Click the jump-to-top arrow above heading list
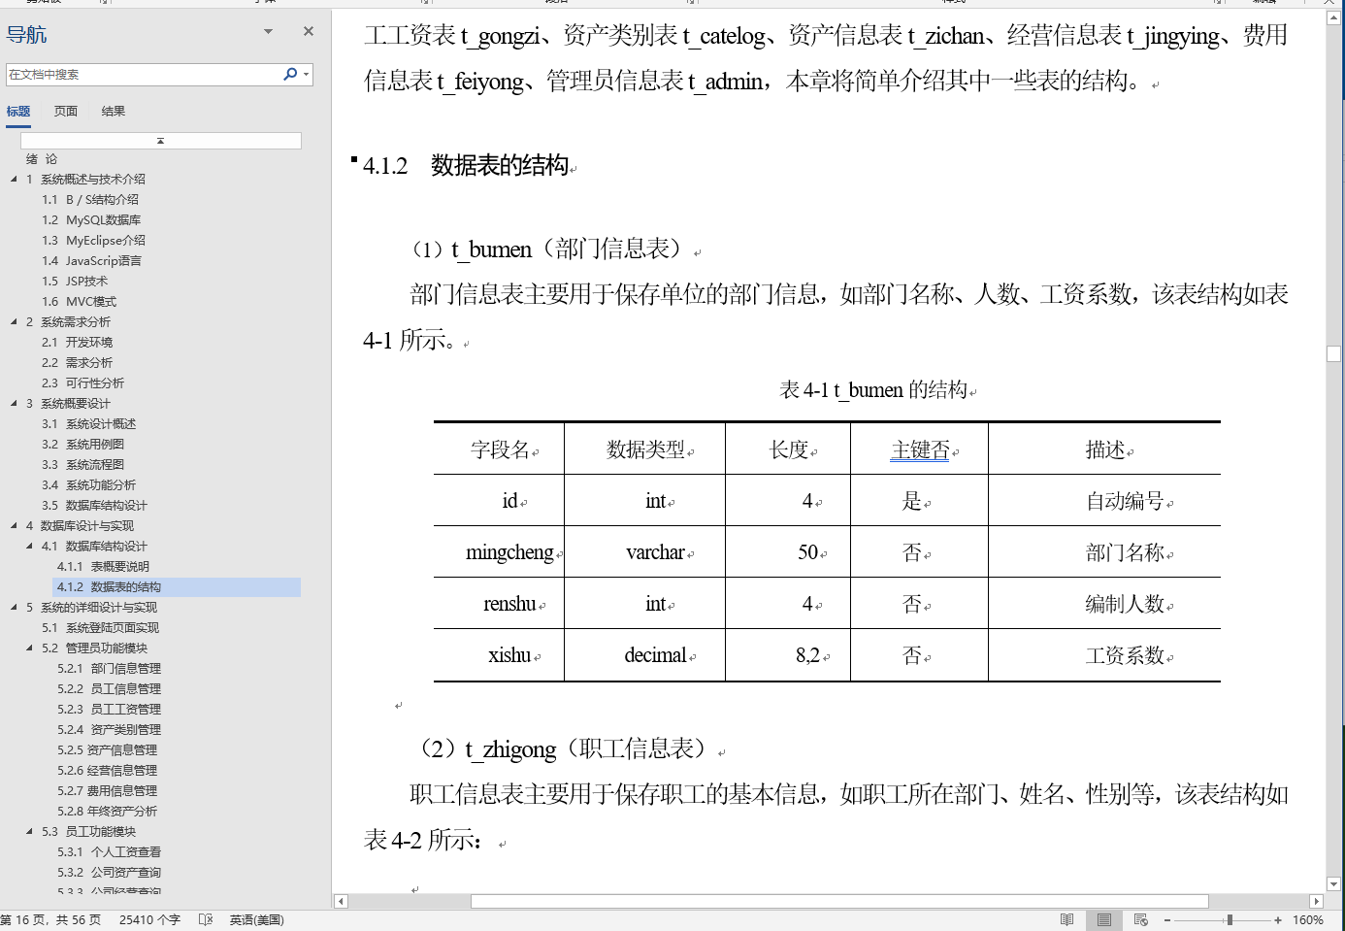The image size is (1345, 931). pos(160,139)
